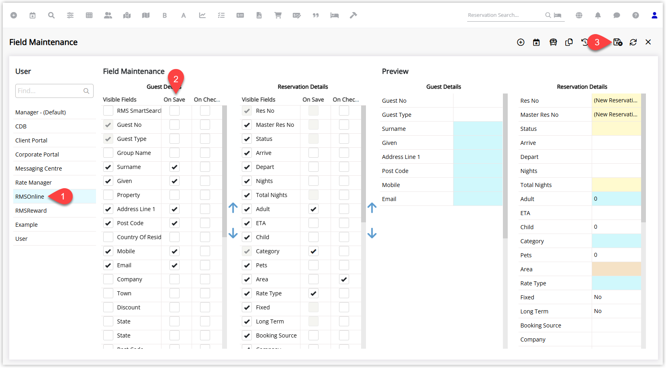Screen dimensions: 666x368
Task: Select Client Portal in User list
Action: [55, 140]
